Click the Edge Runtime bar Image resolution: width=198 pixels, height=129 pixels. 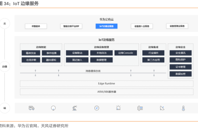tap(107, 84)
